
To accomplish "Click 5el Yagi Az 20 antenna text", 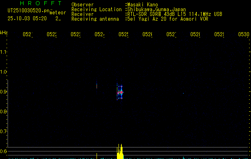I will click(168, 19).
